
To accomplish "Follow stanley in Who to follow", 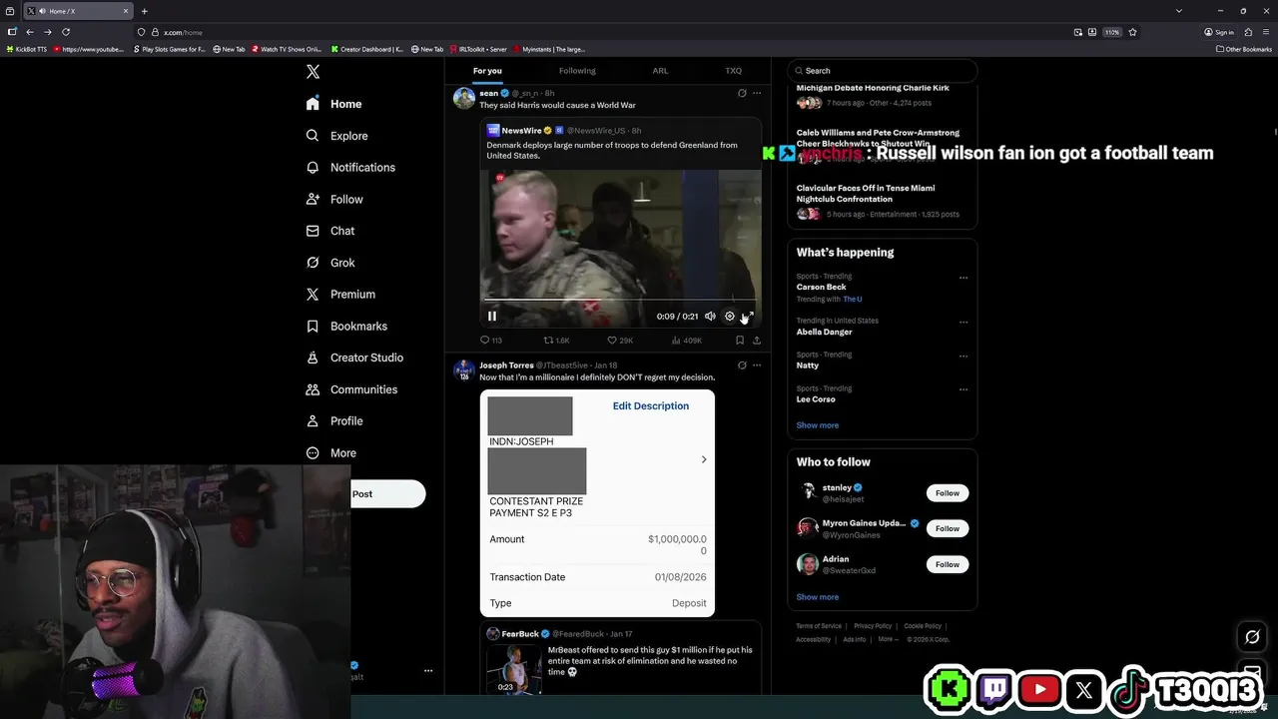I will pyautogui.click(x=948, y=493).
